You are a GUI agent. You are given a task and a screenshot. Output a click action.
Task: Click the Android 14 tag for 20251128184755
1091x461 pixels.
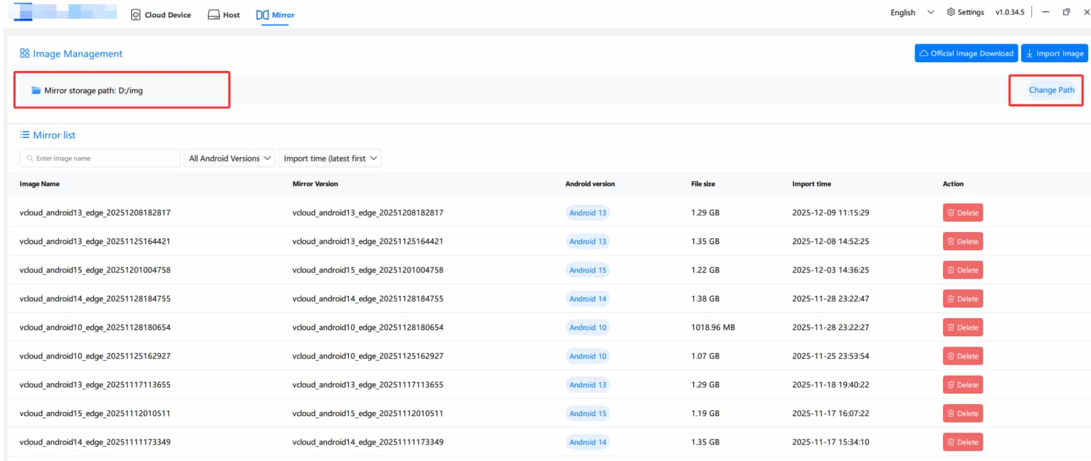587,299
